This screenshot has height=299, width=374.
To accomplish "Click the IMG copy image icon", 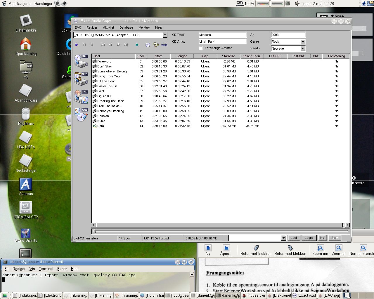I will (x=81, y=97).
